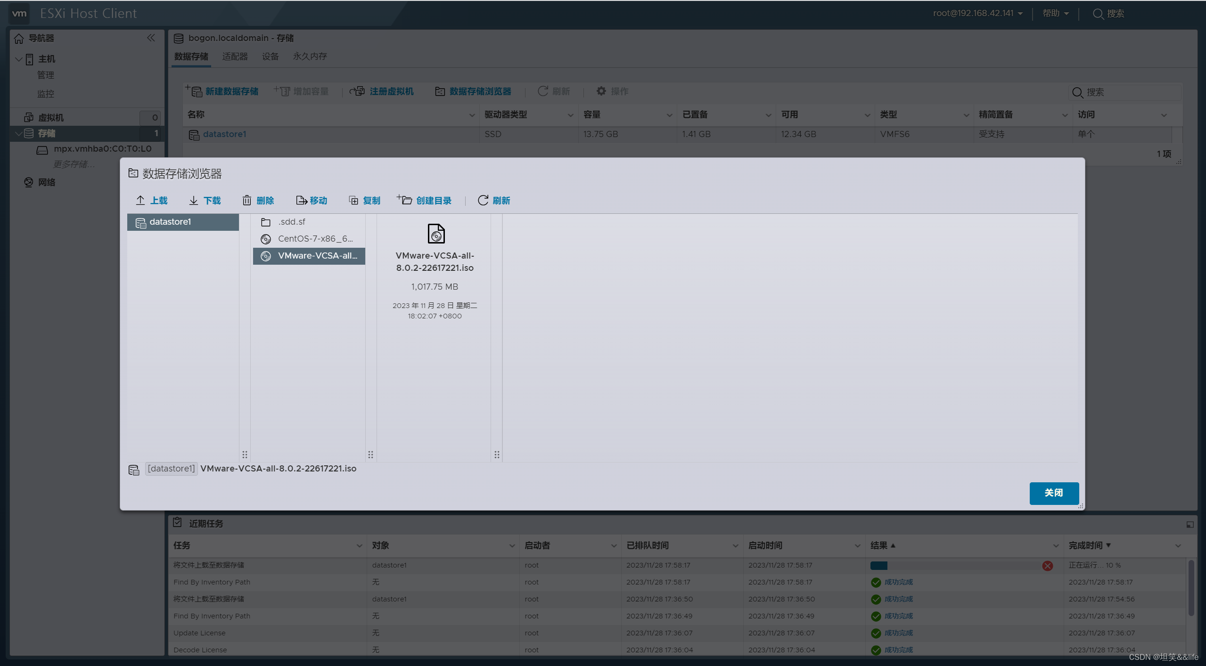Click the Create directory (创建目录) folder icon

tap(404, 200)
